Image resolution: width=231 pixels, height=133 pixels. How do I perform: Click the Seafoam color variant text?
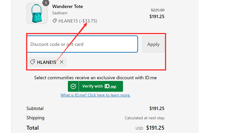[60, 13]
